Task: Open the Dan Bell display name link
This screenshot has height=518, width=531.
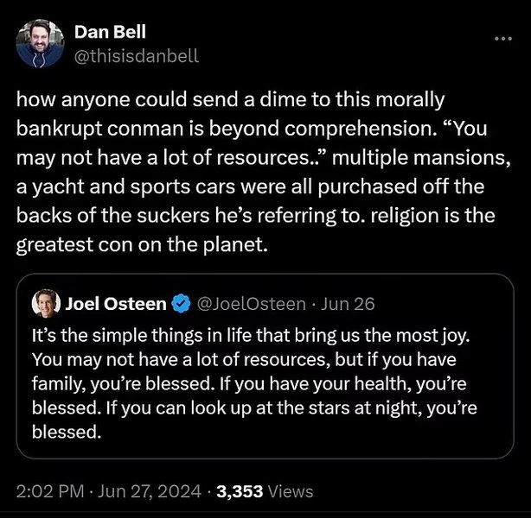Action: 110,32
